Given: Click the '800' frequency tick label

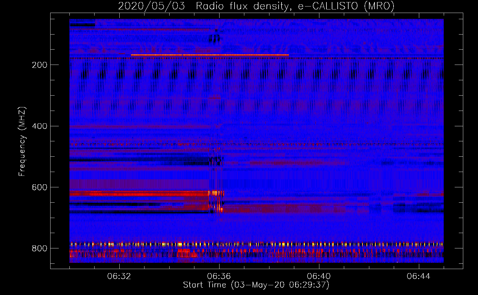Looking at the screenshot, I should point(40,249).
